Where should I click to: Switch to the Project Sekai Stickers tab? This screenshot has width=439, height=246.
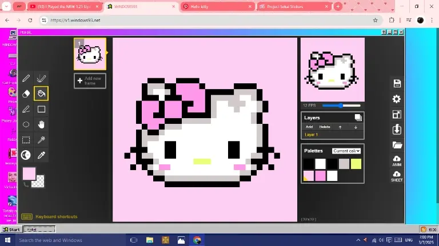[294, 6]
